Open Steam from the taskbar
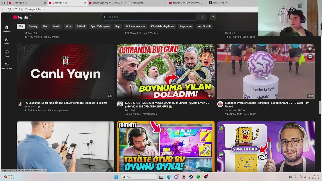The height and width of the screenshot is (181, 322). (191, 177)
